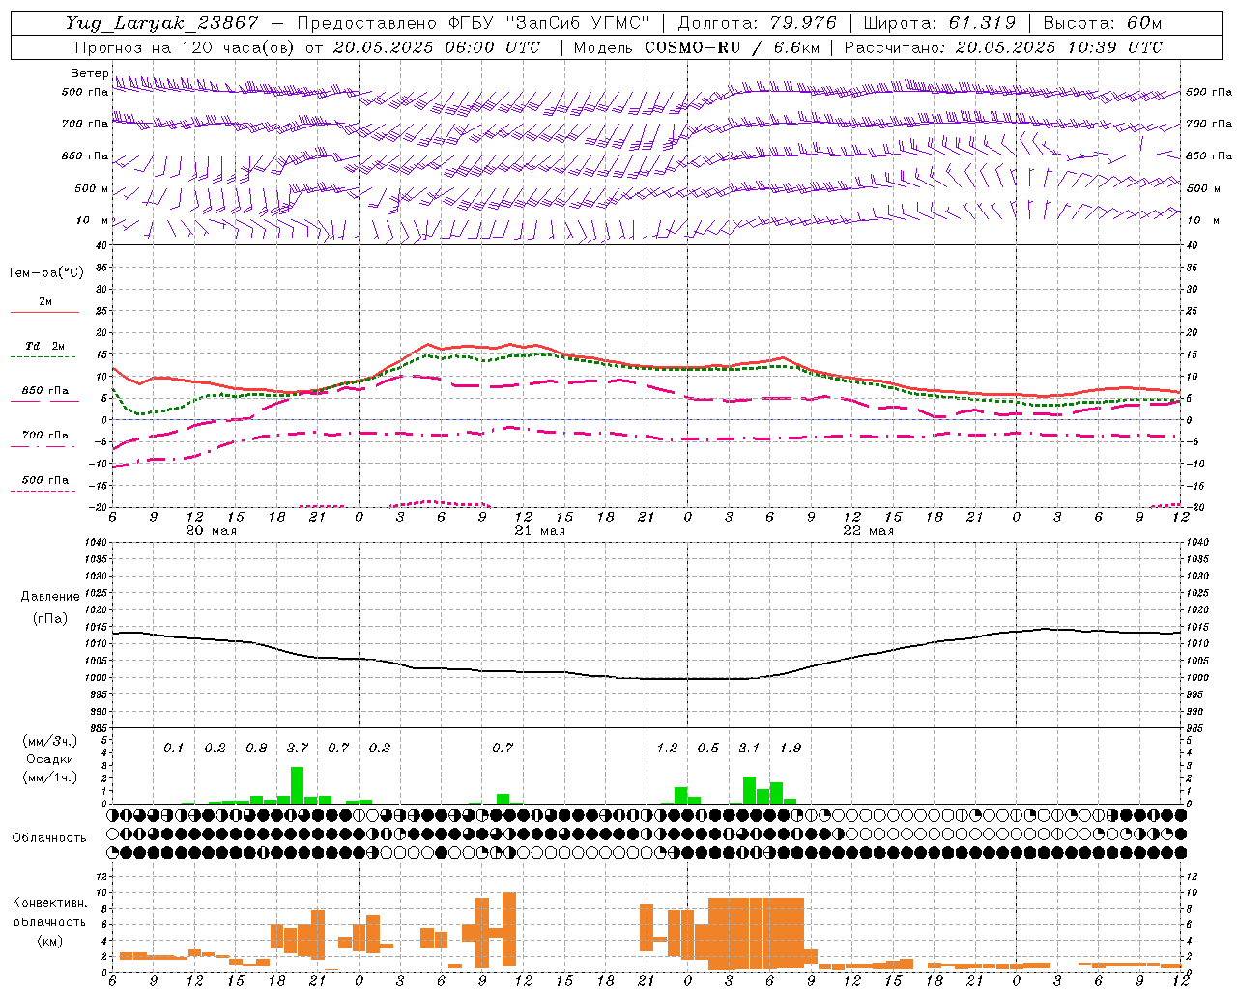Click the station title Yug_Laryak_23867
1237x989 pixels.
point(162,23)
